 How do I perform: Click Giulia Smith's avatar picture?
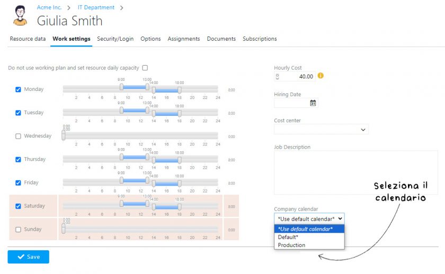[x=20, y=16]
